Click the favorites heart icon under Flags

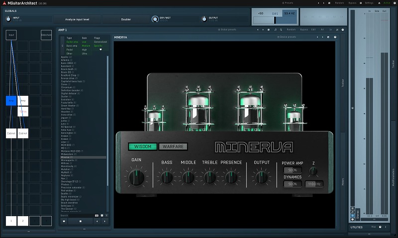(100, 50)
